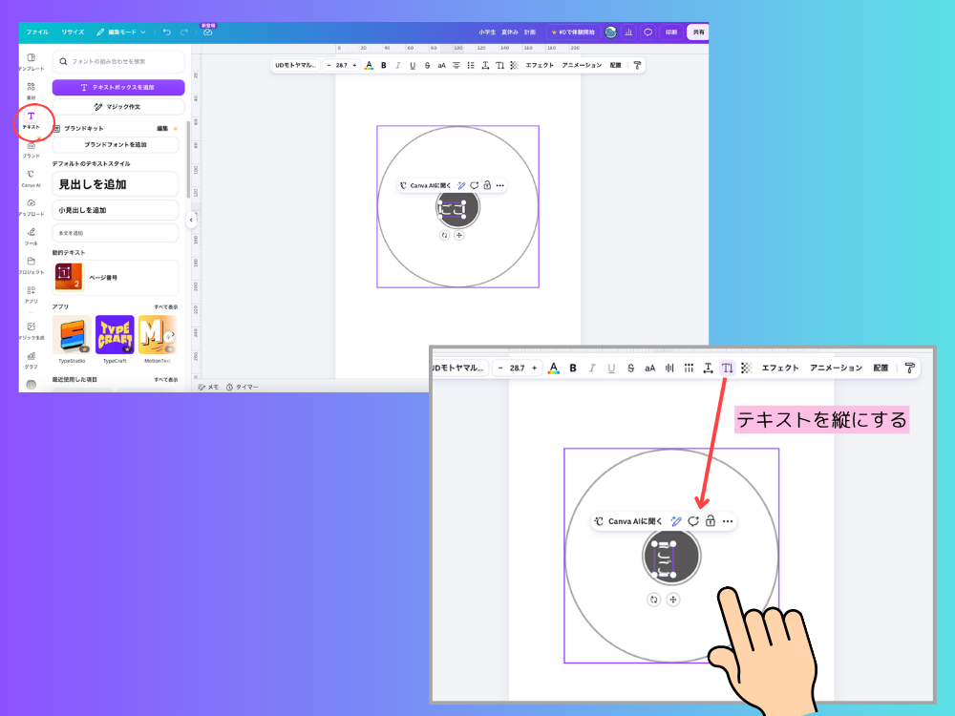Click the font combination search field
Screen dimensions: 955x716
click(118, 61)
